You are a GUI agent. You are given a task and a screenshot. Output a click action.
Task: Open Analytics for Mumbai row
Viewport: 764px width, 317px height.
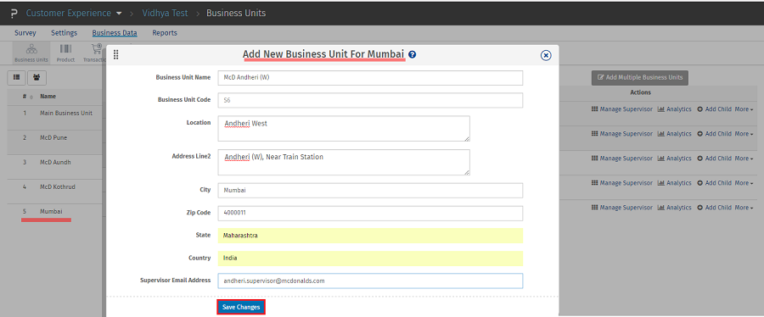tap(674, 208)
